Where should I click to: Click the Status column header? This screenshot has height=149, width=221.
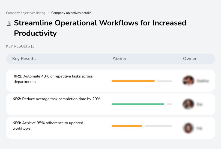[119, 59]
